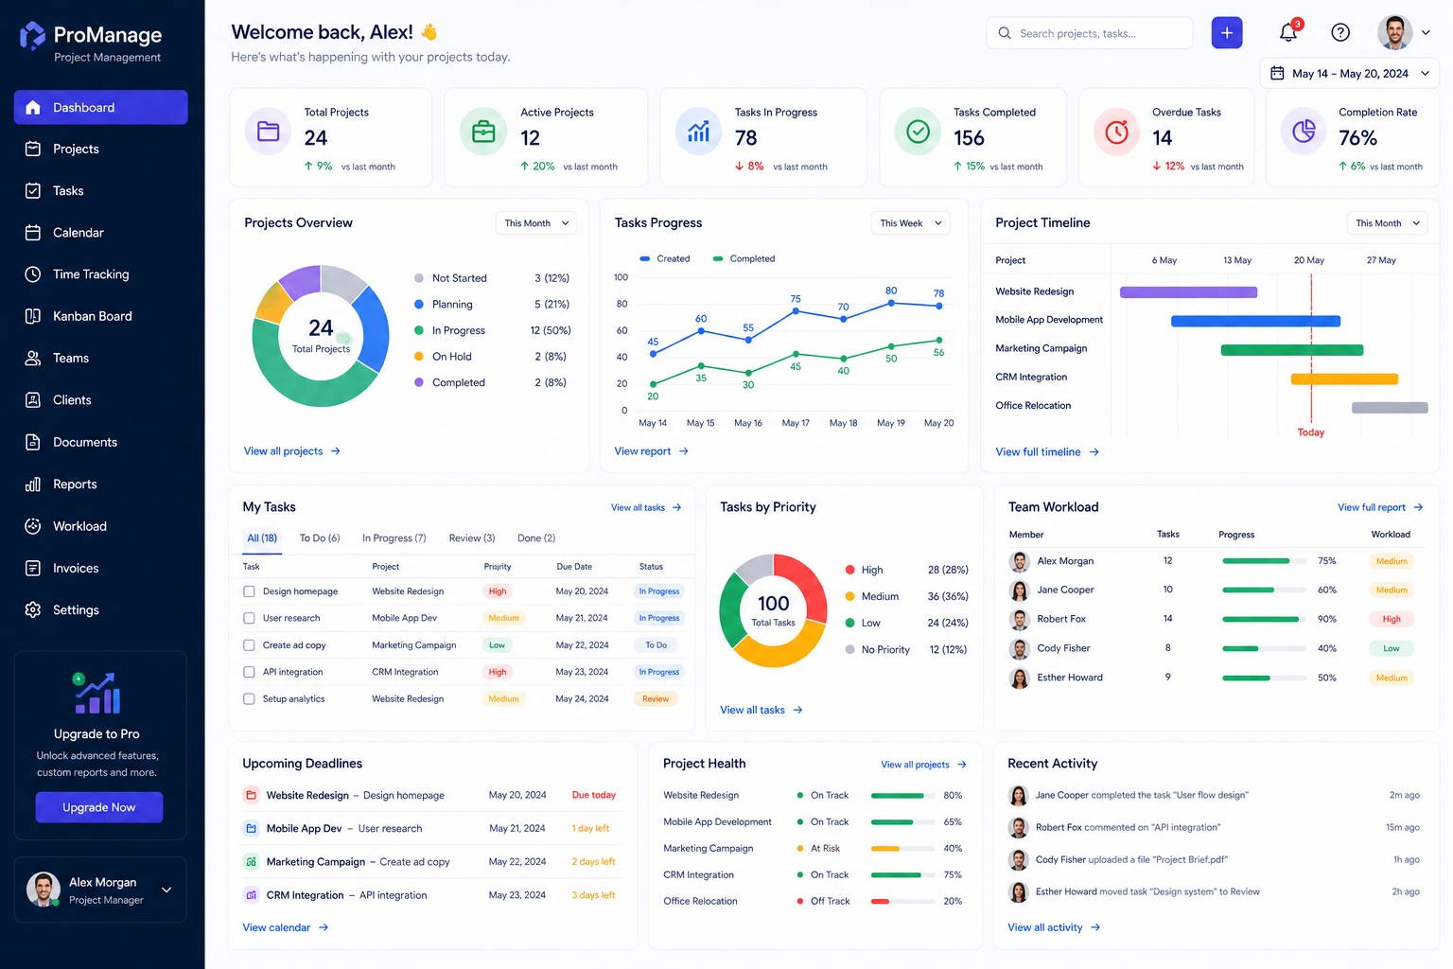Click the Tasks Completed checkmark icon
This screenshot has width=1453, height=969.
(x=918, y=132)
